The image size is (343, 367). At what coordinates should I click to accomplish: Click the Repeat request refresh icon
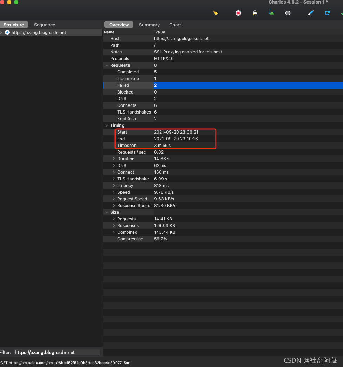[x=327, y=13]
